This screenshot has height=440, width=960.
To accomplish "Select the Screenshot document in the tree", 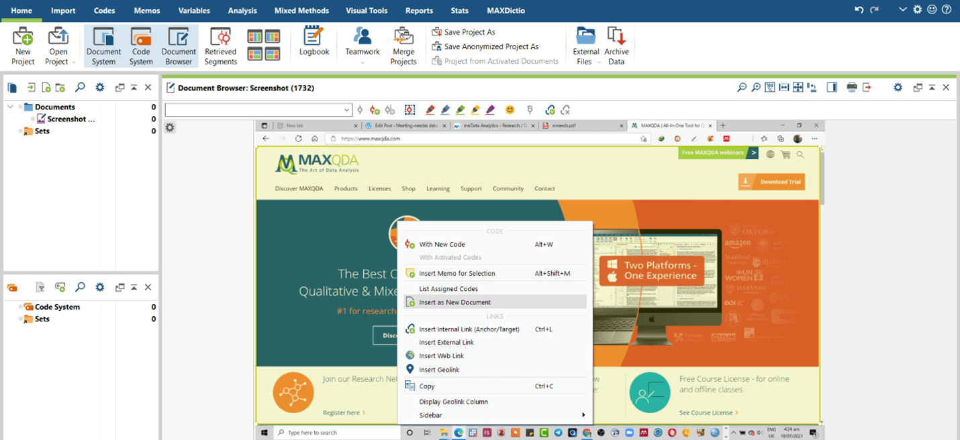I will pos(66,119).
